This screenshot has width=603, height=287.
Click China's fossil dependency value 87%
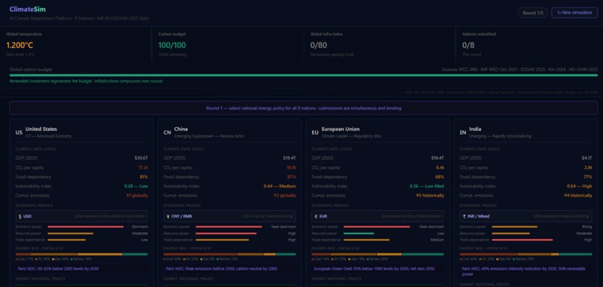click(292, 176)
